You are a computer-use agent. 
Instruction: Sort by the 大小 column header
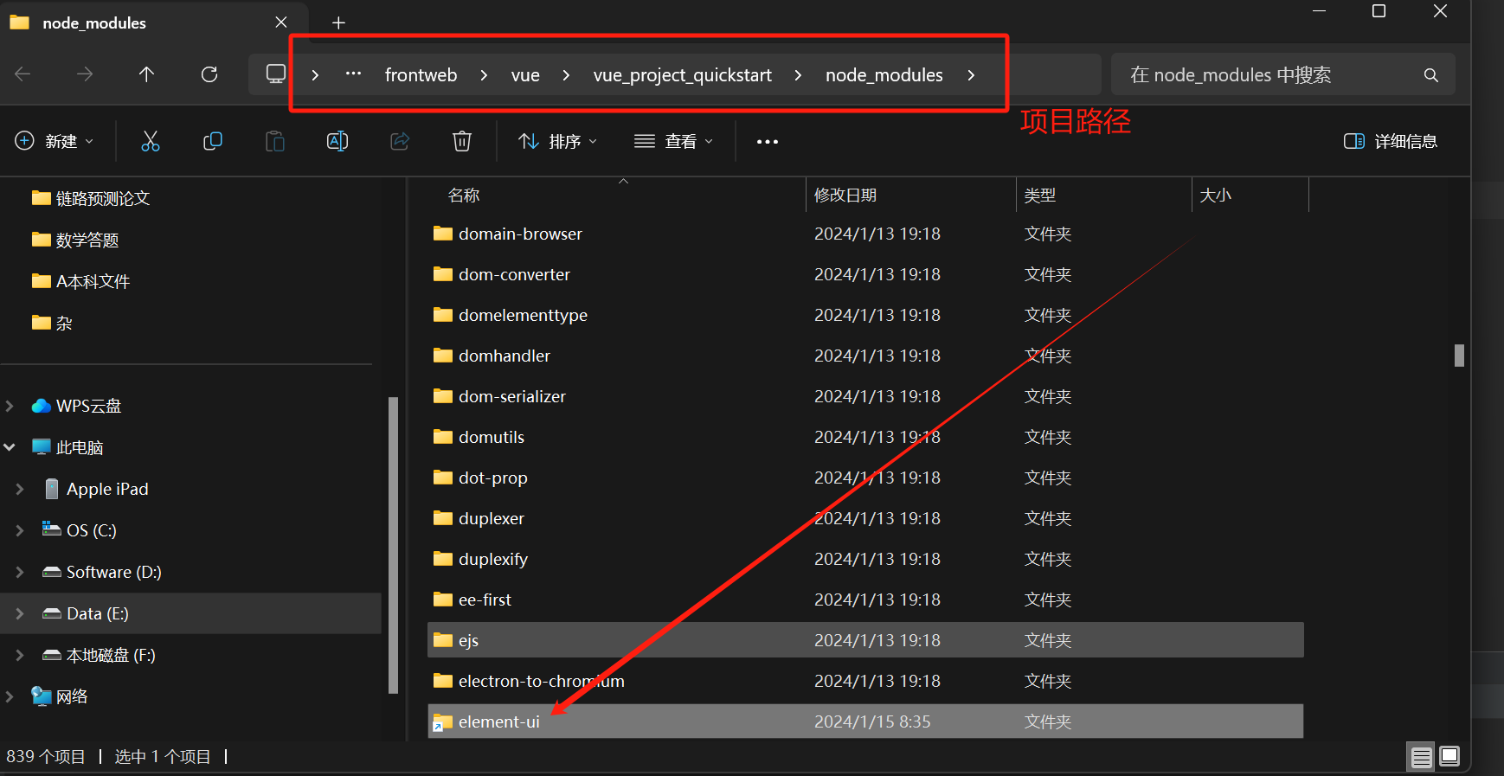[1250, 195]
